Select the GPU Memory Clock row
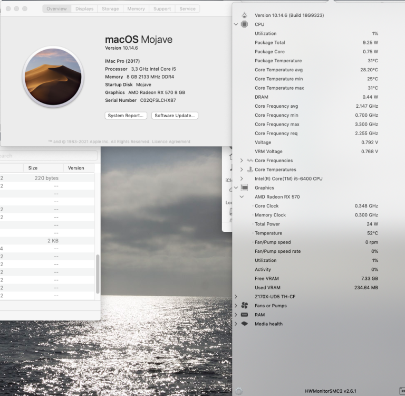405x396 pixels. pyautogui.click(x=316, y=215)
